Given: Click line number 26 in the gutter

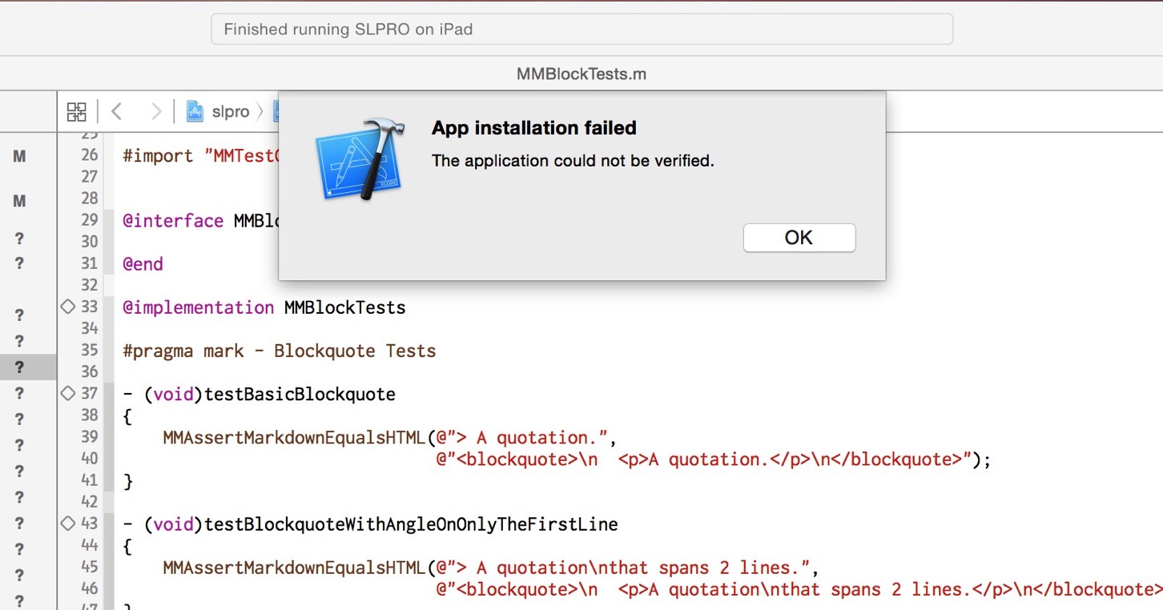Looking at the screenshot, I should [89, 155].
